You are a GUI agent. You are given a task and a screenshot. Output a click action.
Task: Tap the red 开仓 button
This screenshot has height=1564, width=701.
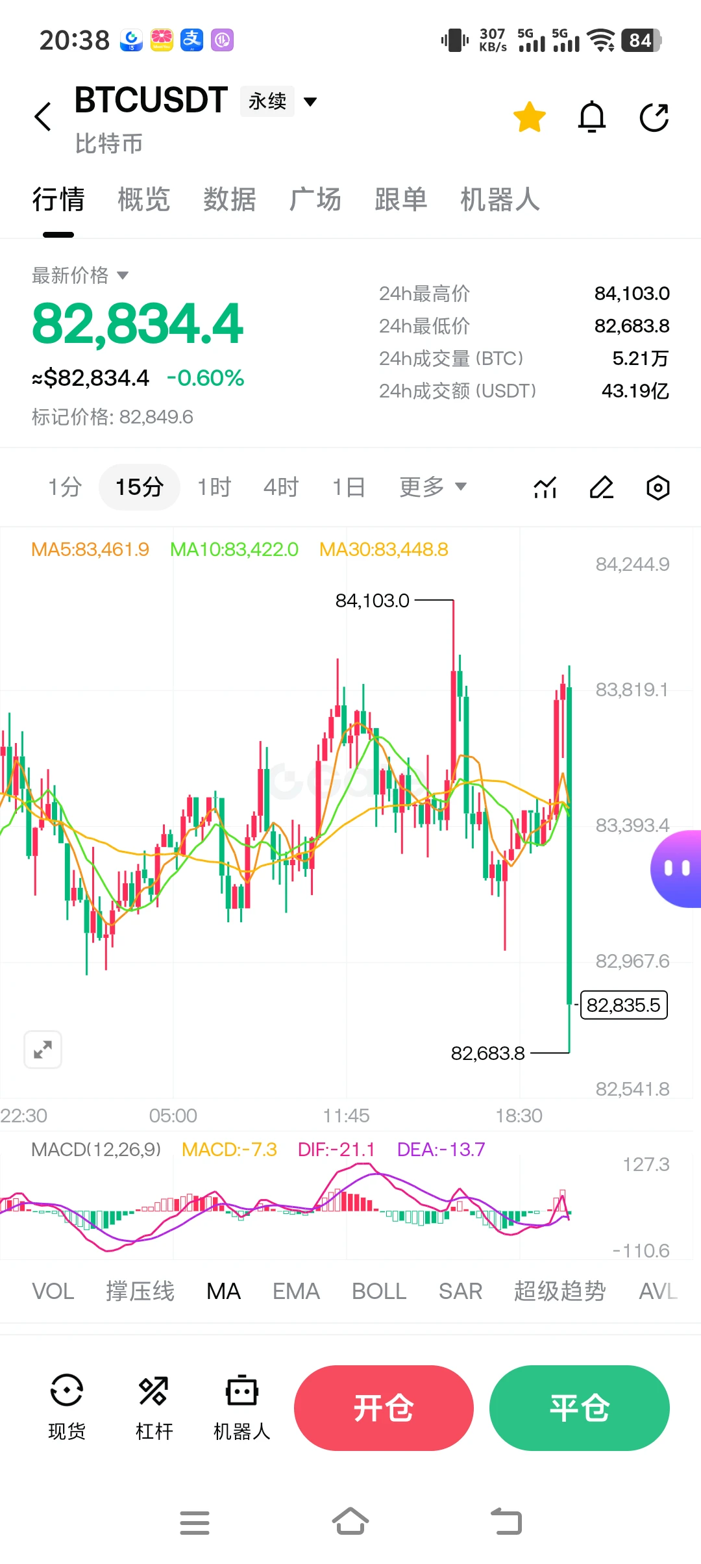pyautogui.click(x=384, y=1407)
